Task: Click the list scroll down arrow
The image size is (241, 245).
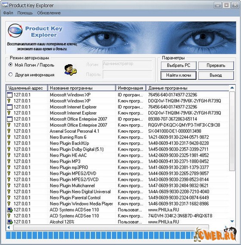Action: click(x=232, y=221)
